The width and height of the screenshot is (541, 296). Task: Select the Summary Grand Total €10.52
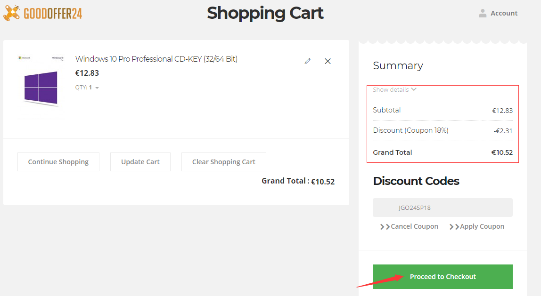502,152
